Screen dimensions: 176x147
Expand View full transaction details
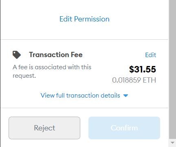84,96
